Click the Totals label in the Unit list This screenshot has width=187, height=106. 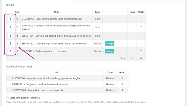point(123,58)
